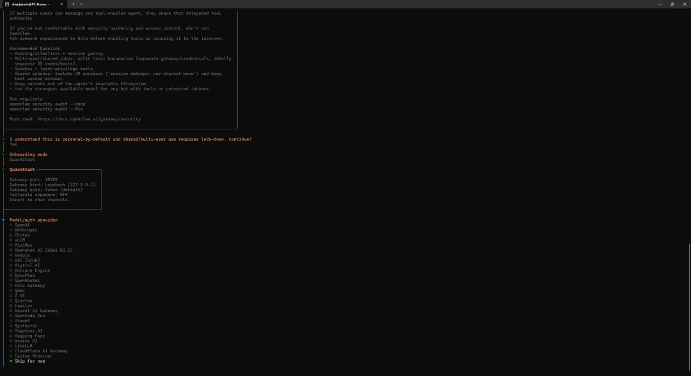The image size is (691, 376).
Task: Choose the OpenCode Zen option
Action: (x=28, y=316)
